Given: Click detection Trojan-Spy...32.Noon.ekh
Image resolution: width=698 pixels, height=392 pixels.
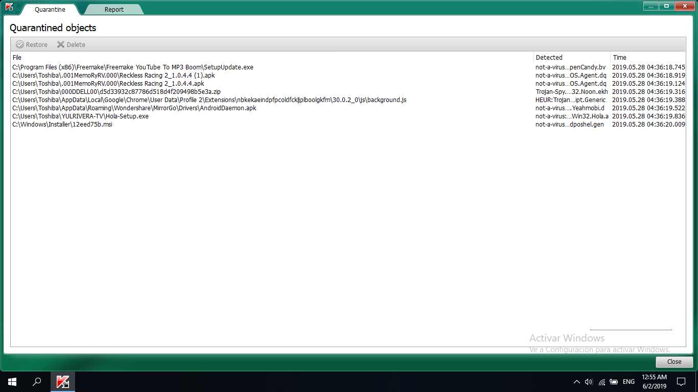Looking at the screenshot, I should pyautogui.click(x=572, y=92).
